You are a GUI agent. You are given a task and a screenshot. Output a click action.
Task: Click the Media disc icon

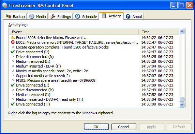[32, 16]
